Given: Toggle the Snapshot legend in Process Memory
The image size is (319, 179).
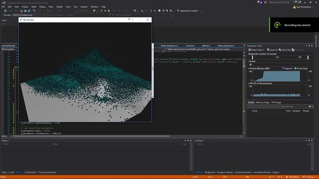Looking at the screenshot, I should pyautogui.click(x=287, y=69).
